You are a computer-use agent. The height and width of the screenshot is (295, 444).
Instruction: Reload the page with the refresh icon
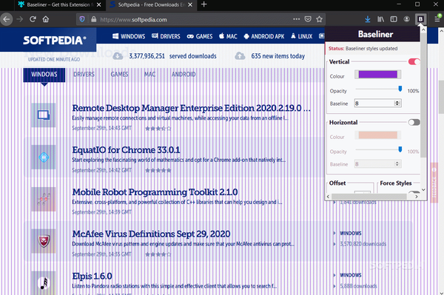point(33,19)
